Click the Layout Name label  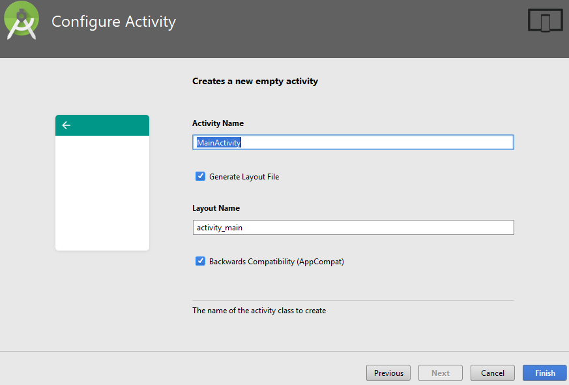click(x=216, y=208)
